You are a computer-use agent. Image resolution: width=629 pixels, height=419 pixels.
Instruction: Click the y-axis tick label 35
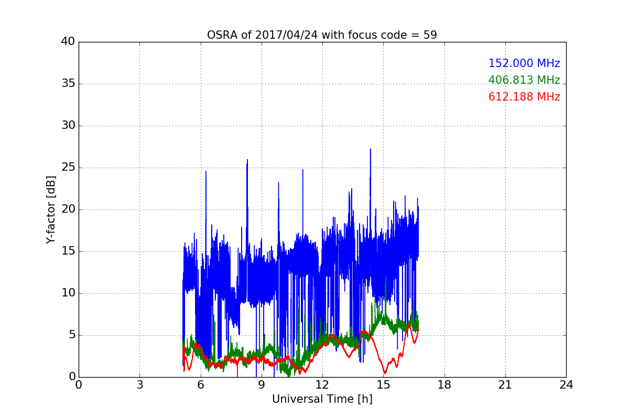pos(68,84)
